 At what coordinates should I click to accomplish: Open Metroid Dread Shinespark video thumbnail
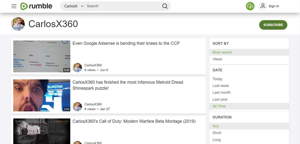[42, 96]
